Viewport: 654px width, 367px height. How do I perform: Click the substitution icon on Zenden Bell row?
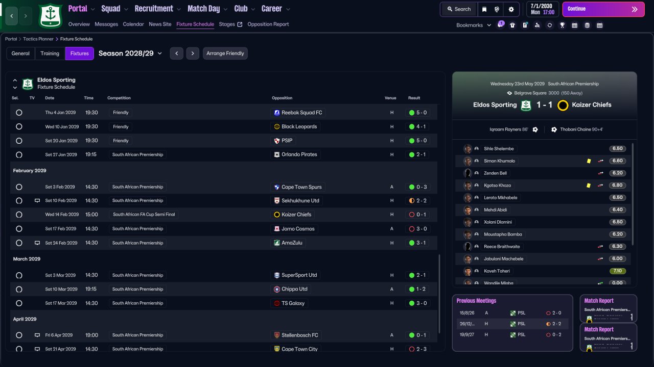600,173
